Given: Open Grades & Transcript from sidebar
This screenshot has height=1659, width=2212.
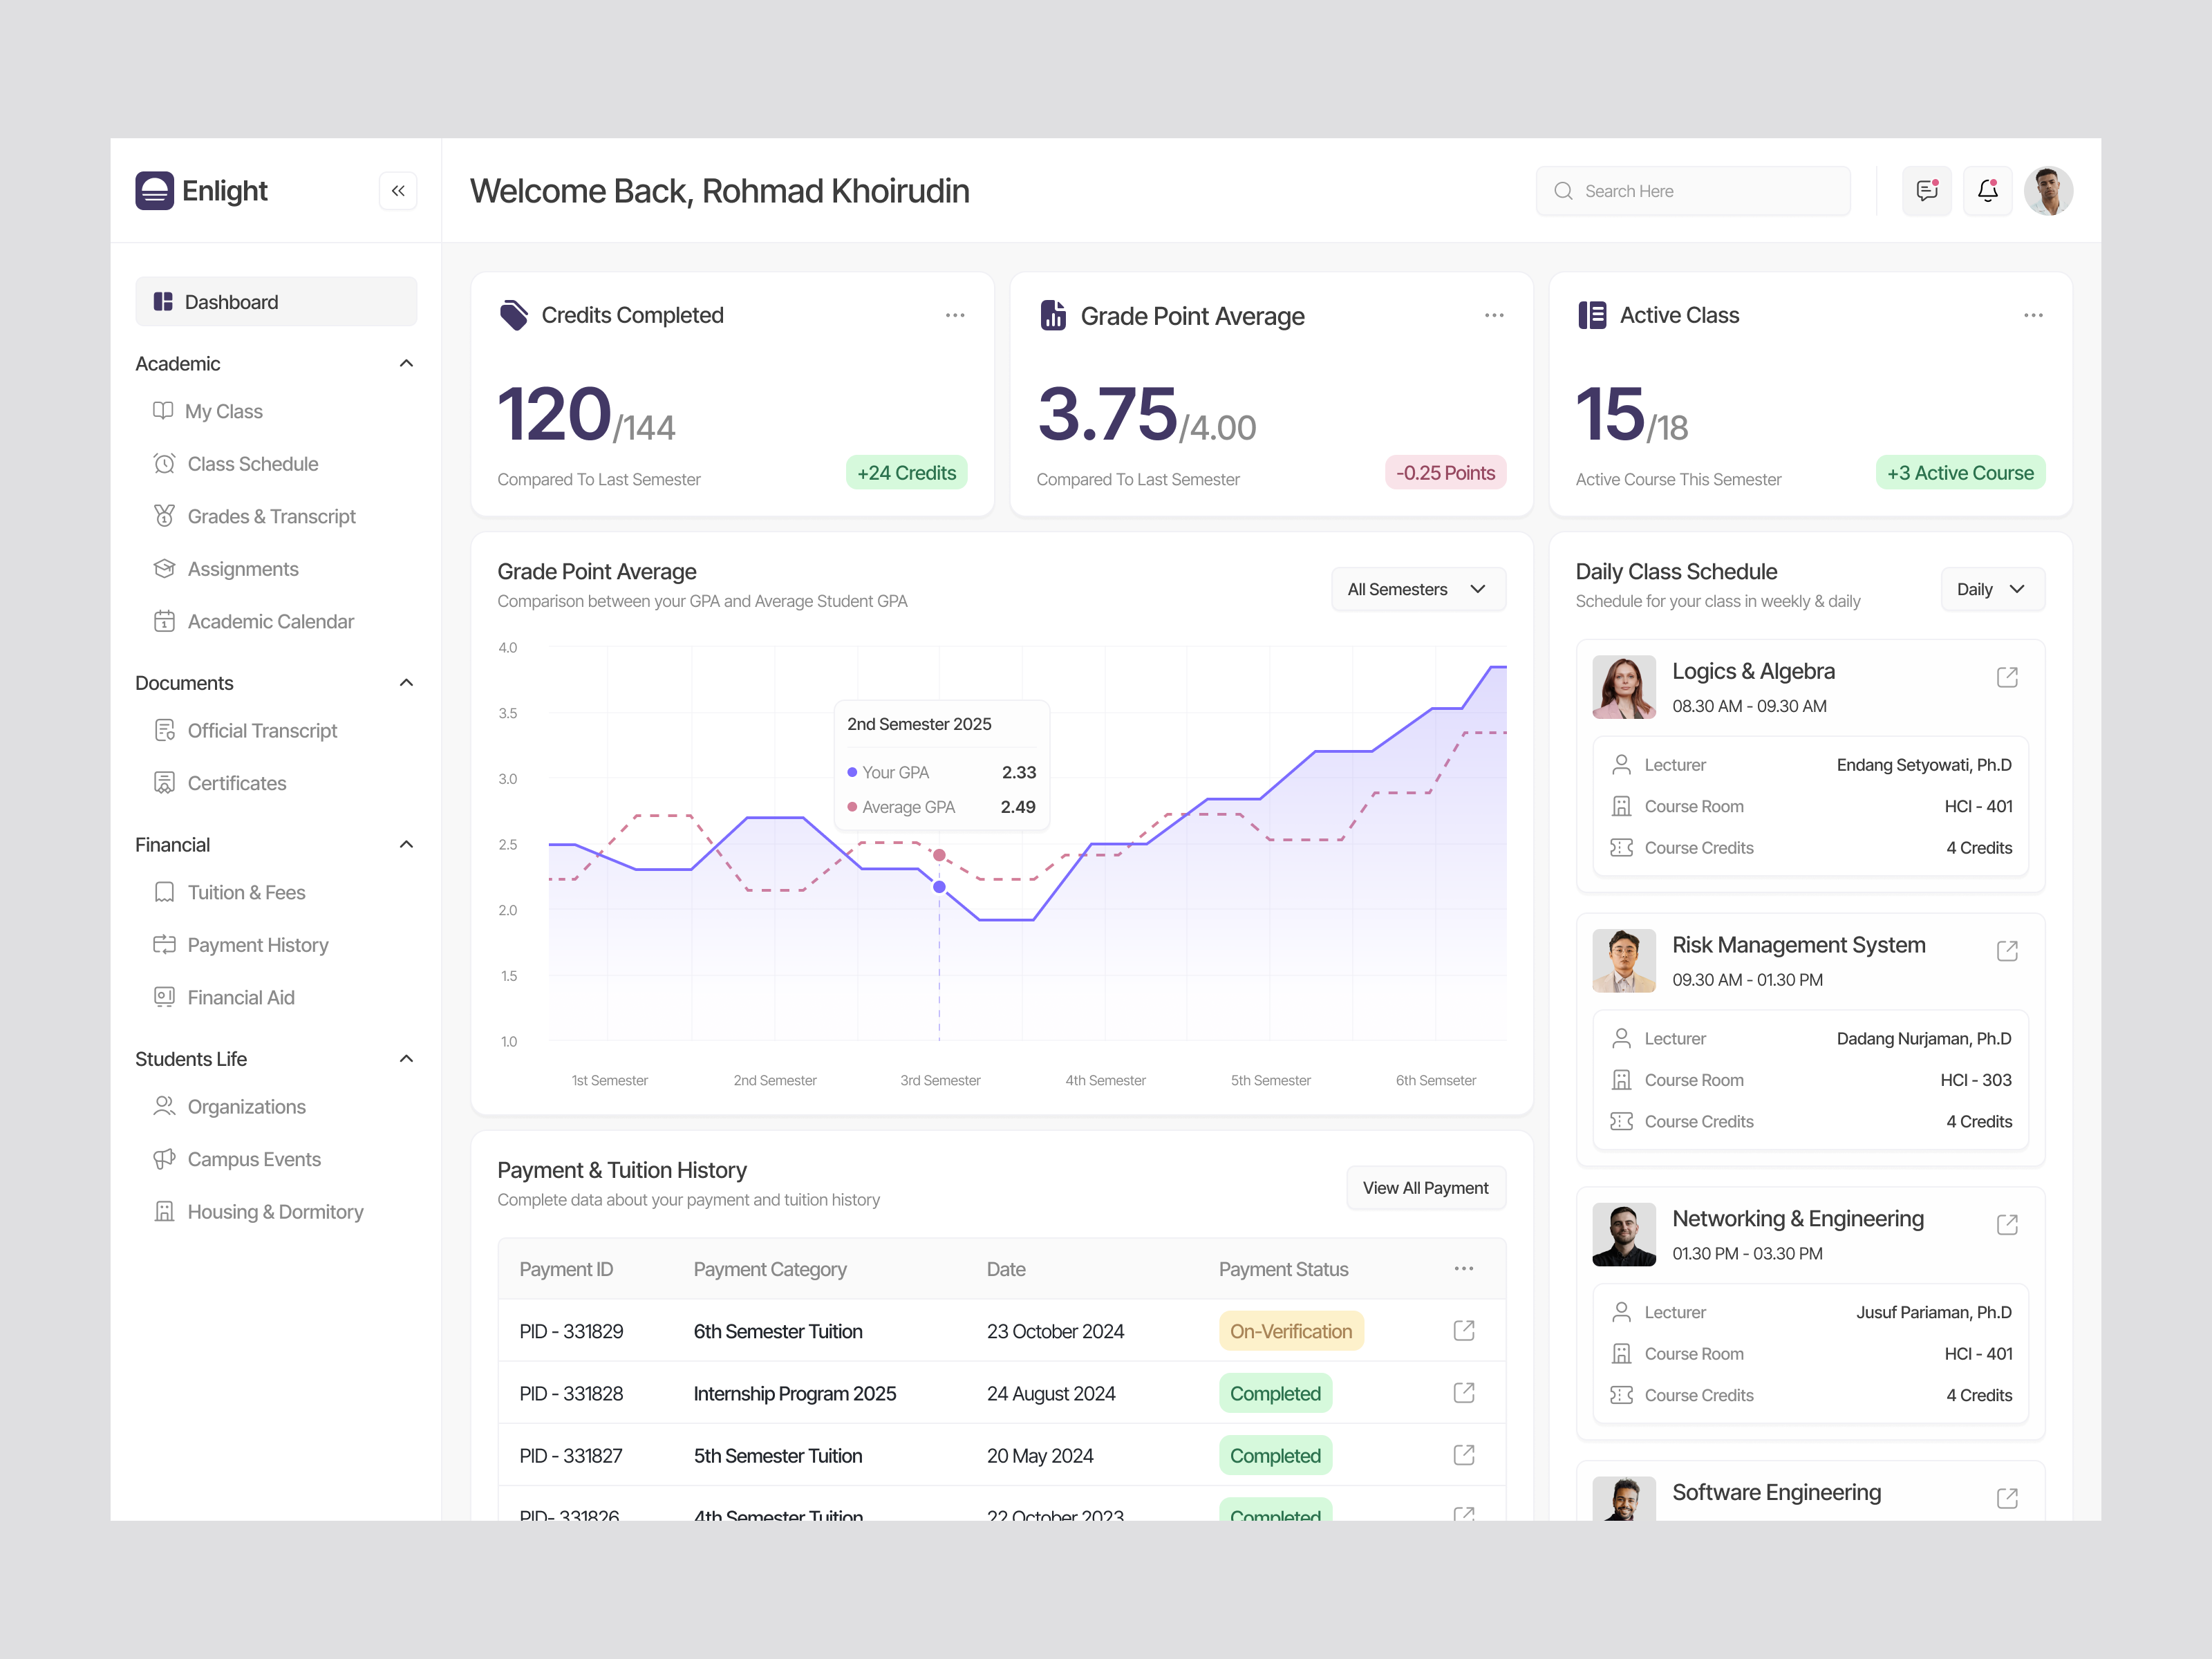Looking at the screenshot, I should pyautogui.click(x=271, y=516).
